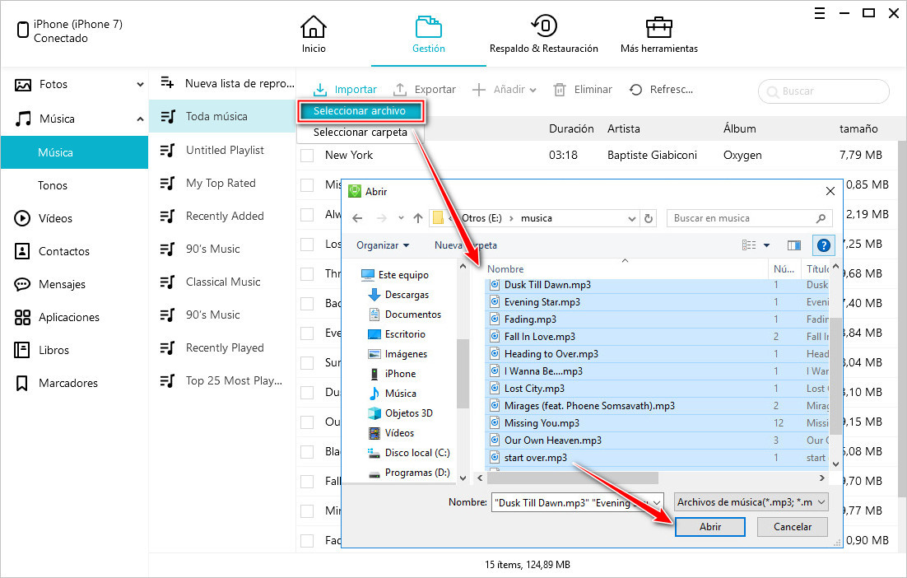Open view options dropdown arrow
The image size is (907, 578).
coord(767,245)
